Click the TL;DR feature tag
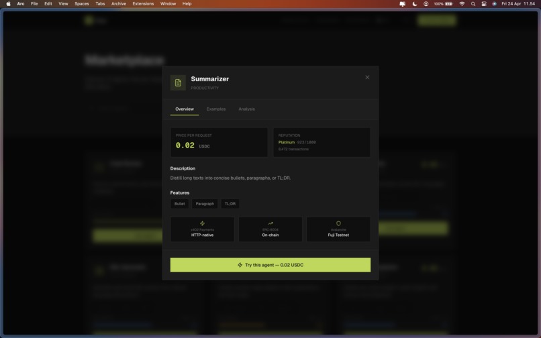Image resolution: width=541 pixels, height=338 pixels. (x=230, y=204)
